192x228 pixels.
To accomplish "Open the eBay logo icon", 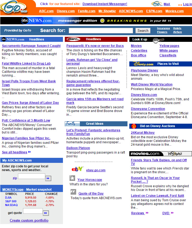I will [x=77, y=169].
